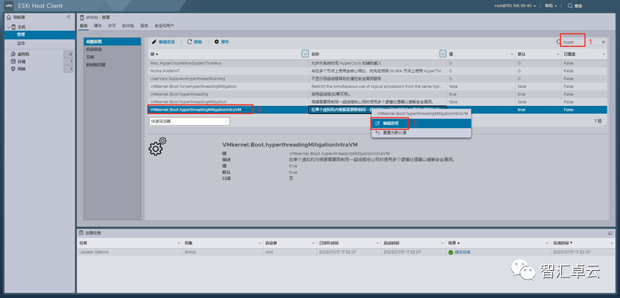Screen dimensions: 620x298
Task: Click the Navigator home icon
Action: click(9, 17)
